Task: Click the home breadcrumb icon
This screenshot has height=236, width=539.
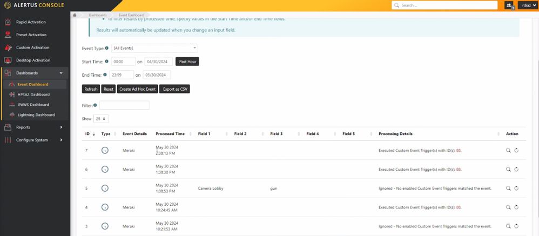Action: [75, 15]
